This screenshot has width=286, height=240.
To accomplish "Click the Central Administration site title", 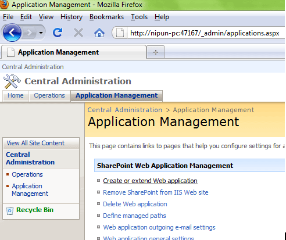I will [x=78, y=81].
